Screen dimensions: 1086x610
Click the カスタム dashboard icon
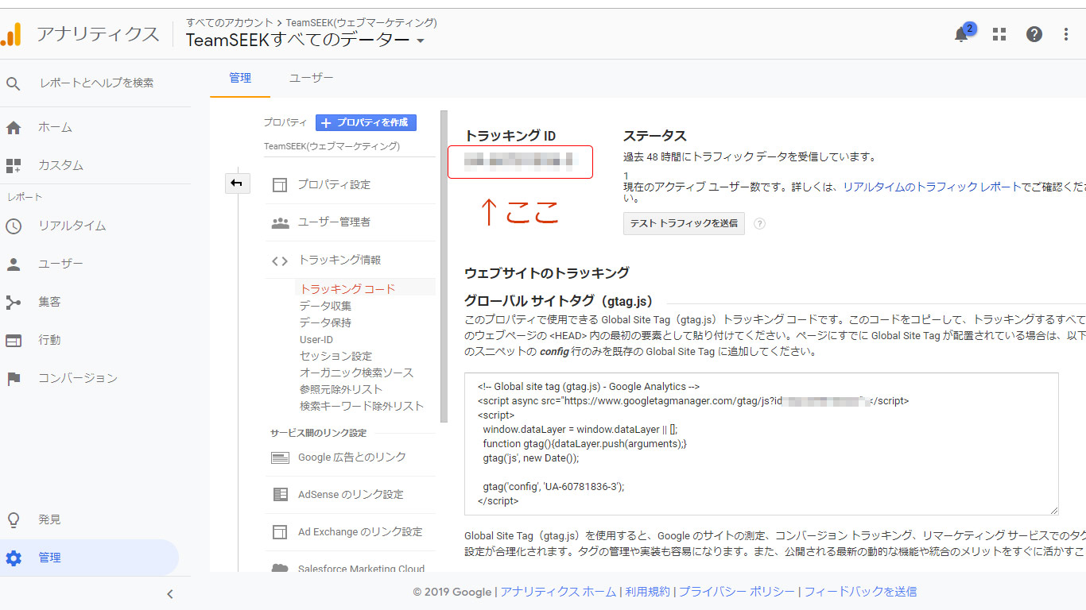click(x=14, y=165)
